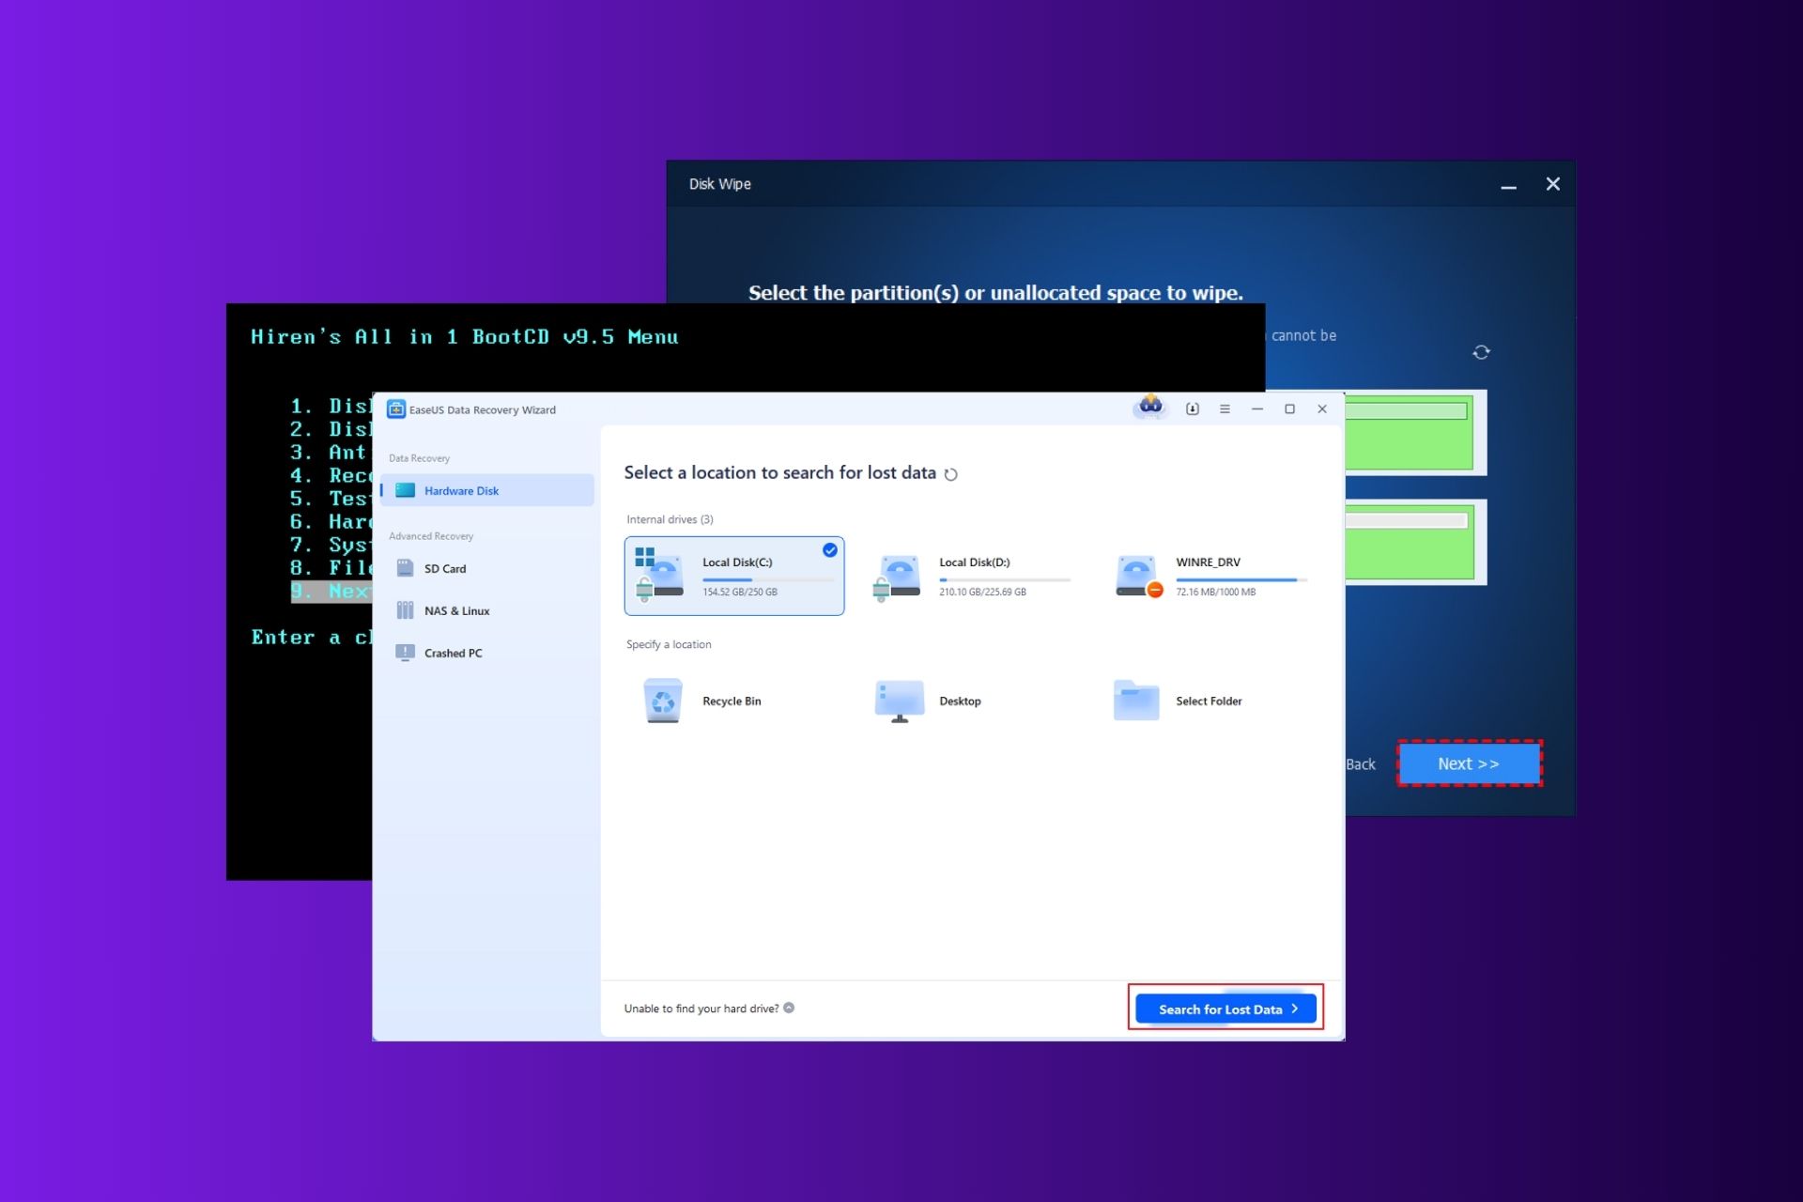
Task: Select Local Disk D: drive
Action: tap(972, 576)
